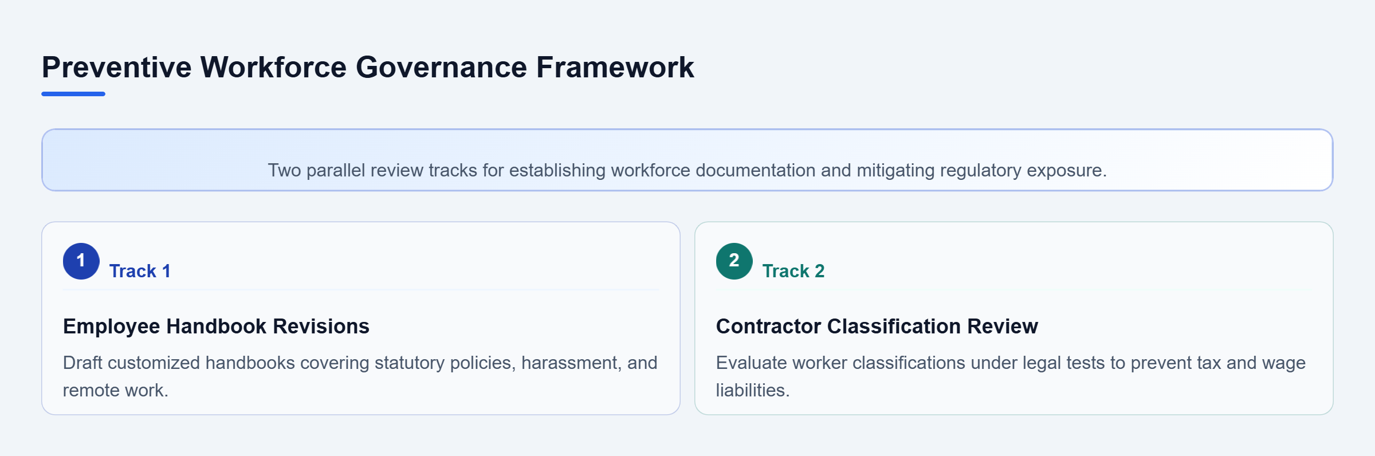Open the Employee Handbook Revisions heading

[x=216, y=326]
